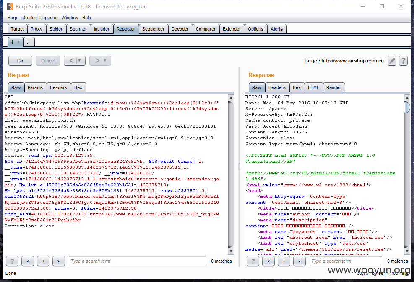The image size is (414, 282).
Task: Show the request Raw view
Action: 16,87
